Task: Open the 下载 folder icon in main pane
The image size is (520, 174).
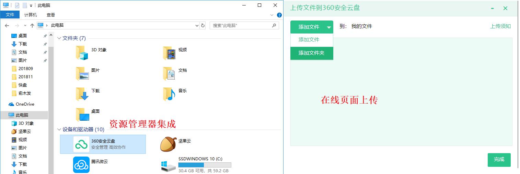Action: [x=82, y=94]
